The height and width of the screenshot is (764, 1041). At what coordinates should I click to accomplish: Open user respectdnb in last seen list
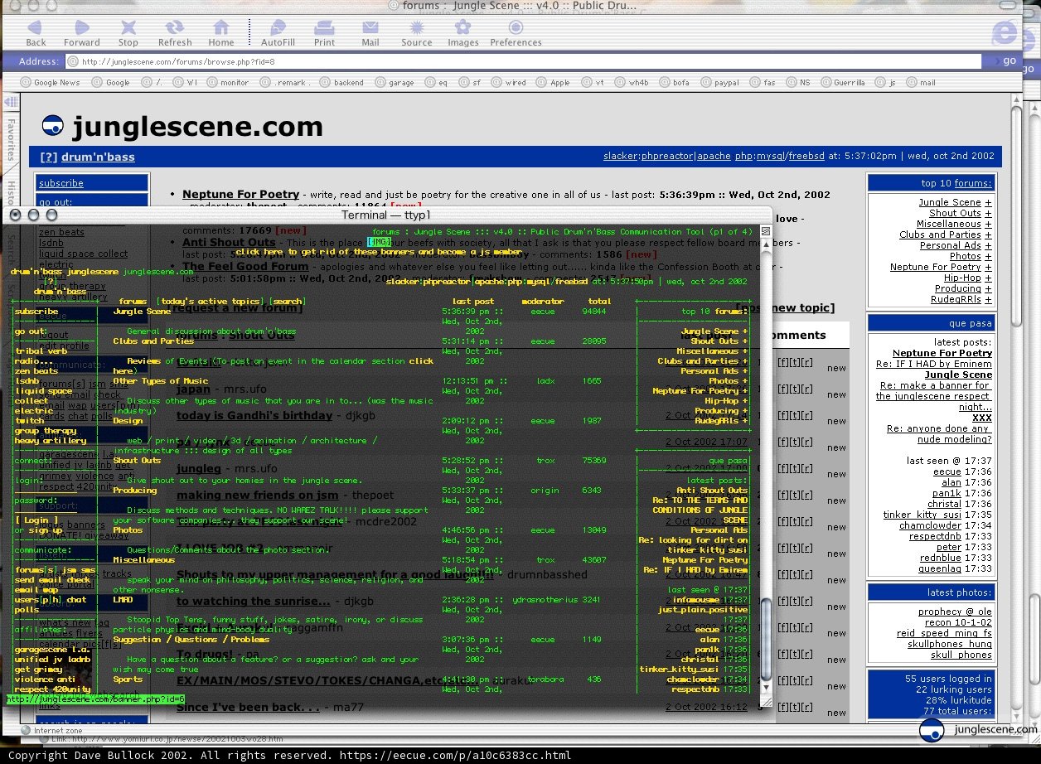tap(935, 536)
